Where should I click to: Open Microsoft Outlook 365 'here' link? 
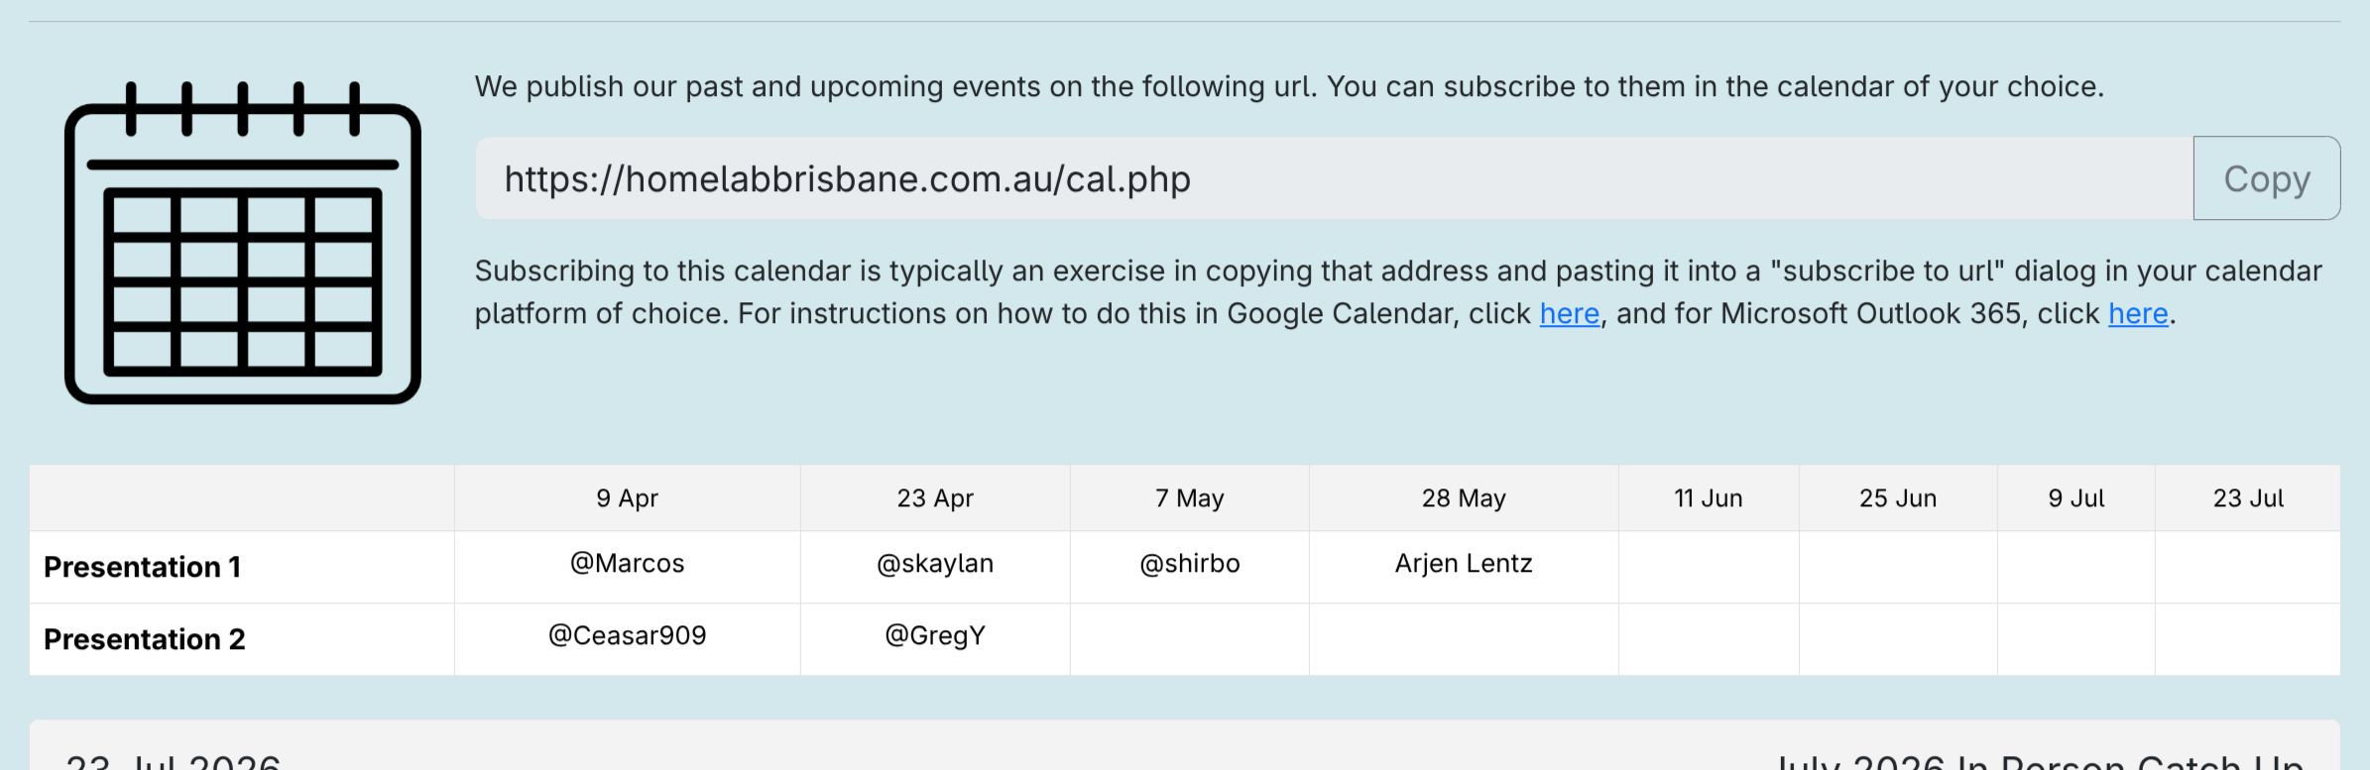pos(2138,314)
